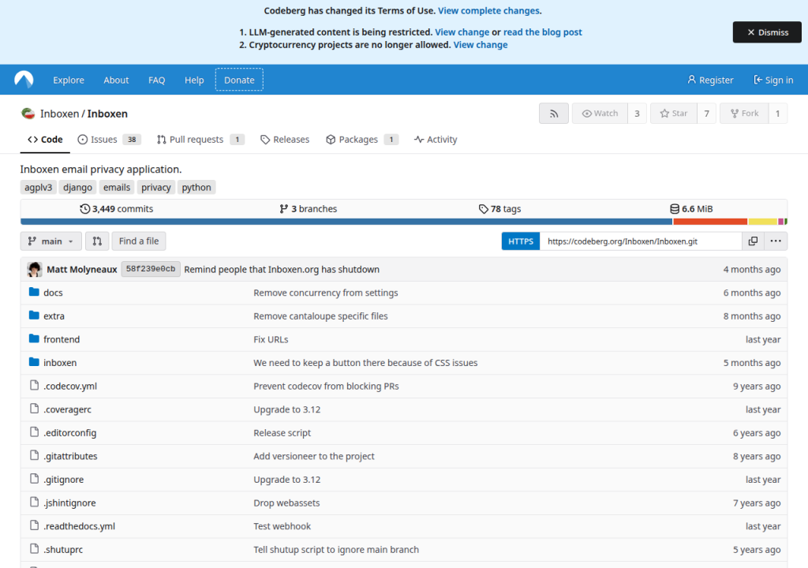Click the yellow segment of language bar

763,222
